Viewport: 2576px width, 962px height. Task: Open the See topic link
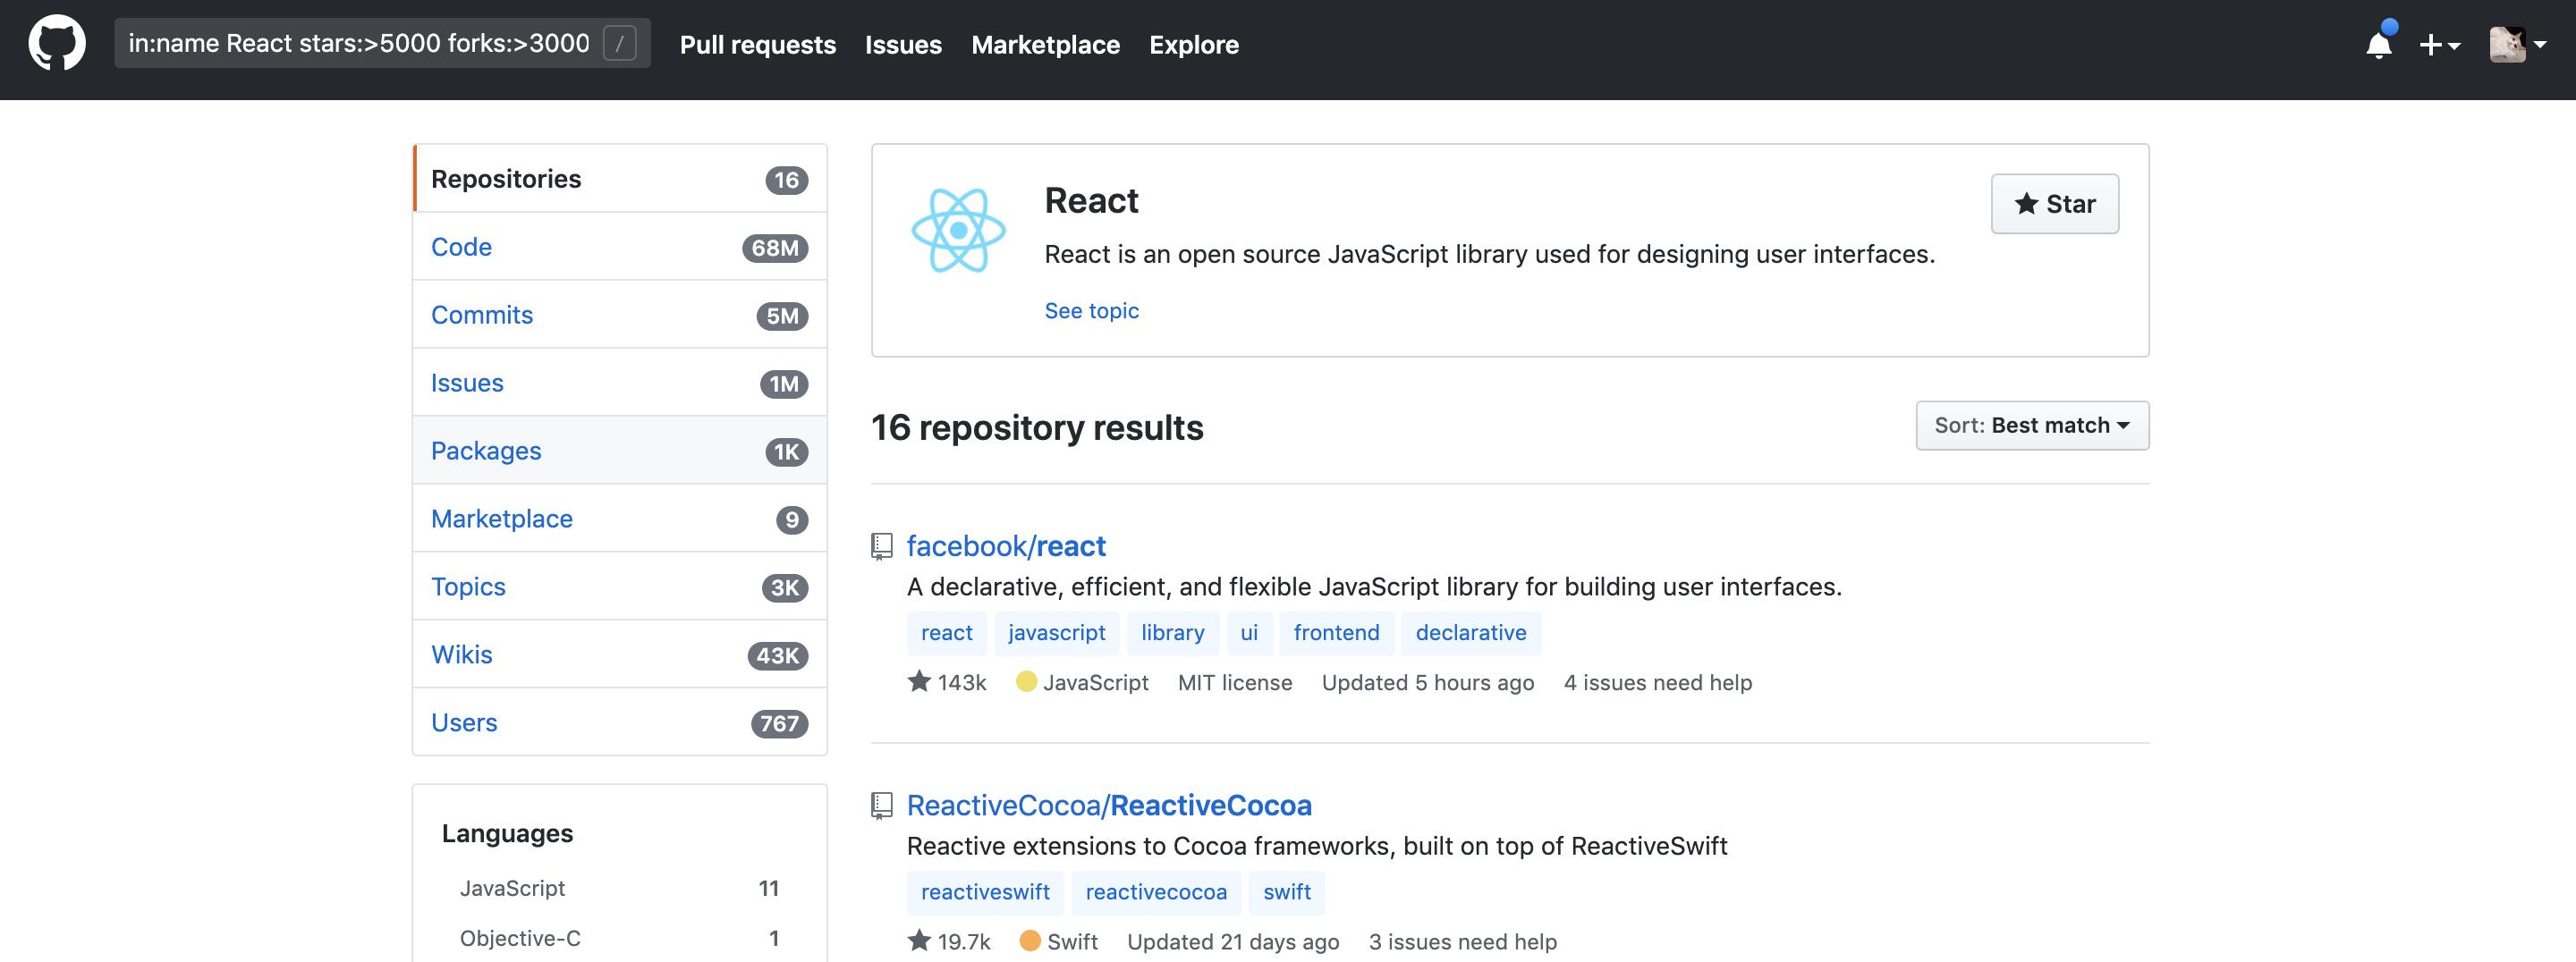1091,311
